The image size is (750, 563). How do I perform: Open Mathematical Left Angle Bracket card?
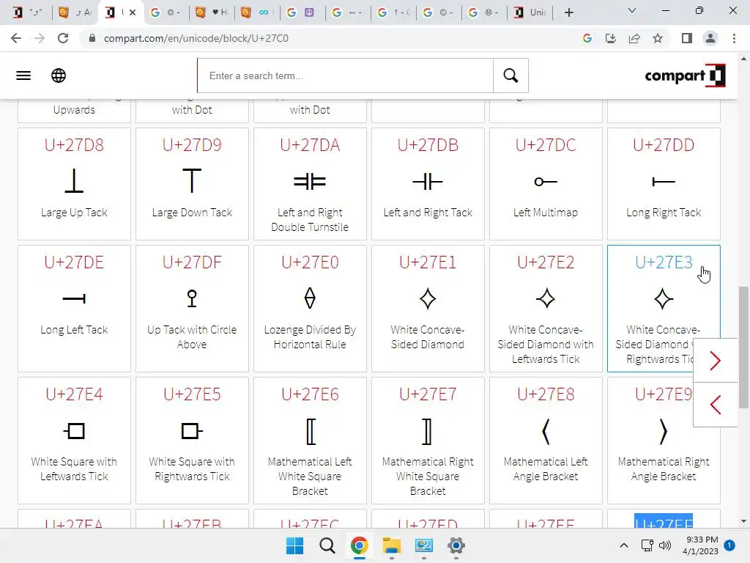[x=546, y=441]
